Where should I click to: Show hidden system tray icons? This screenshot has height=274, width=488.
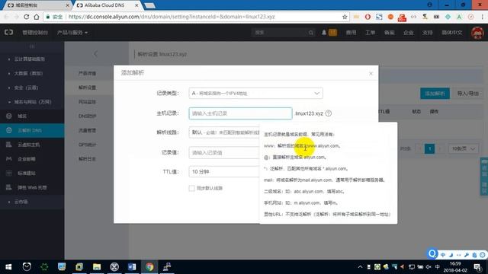pos(360,267)
